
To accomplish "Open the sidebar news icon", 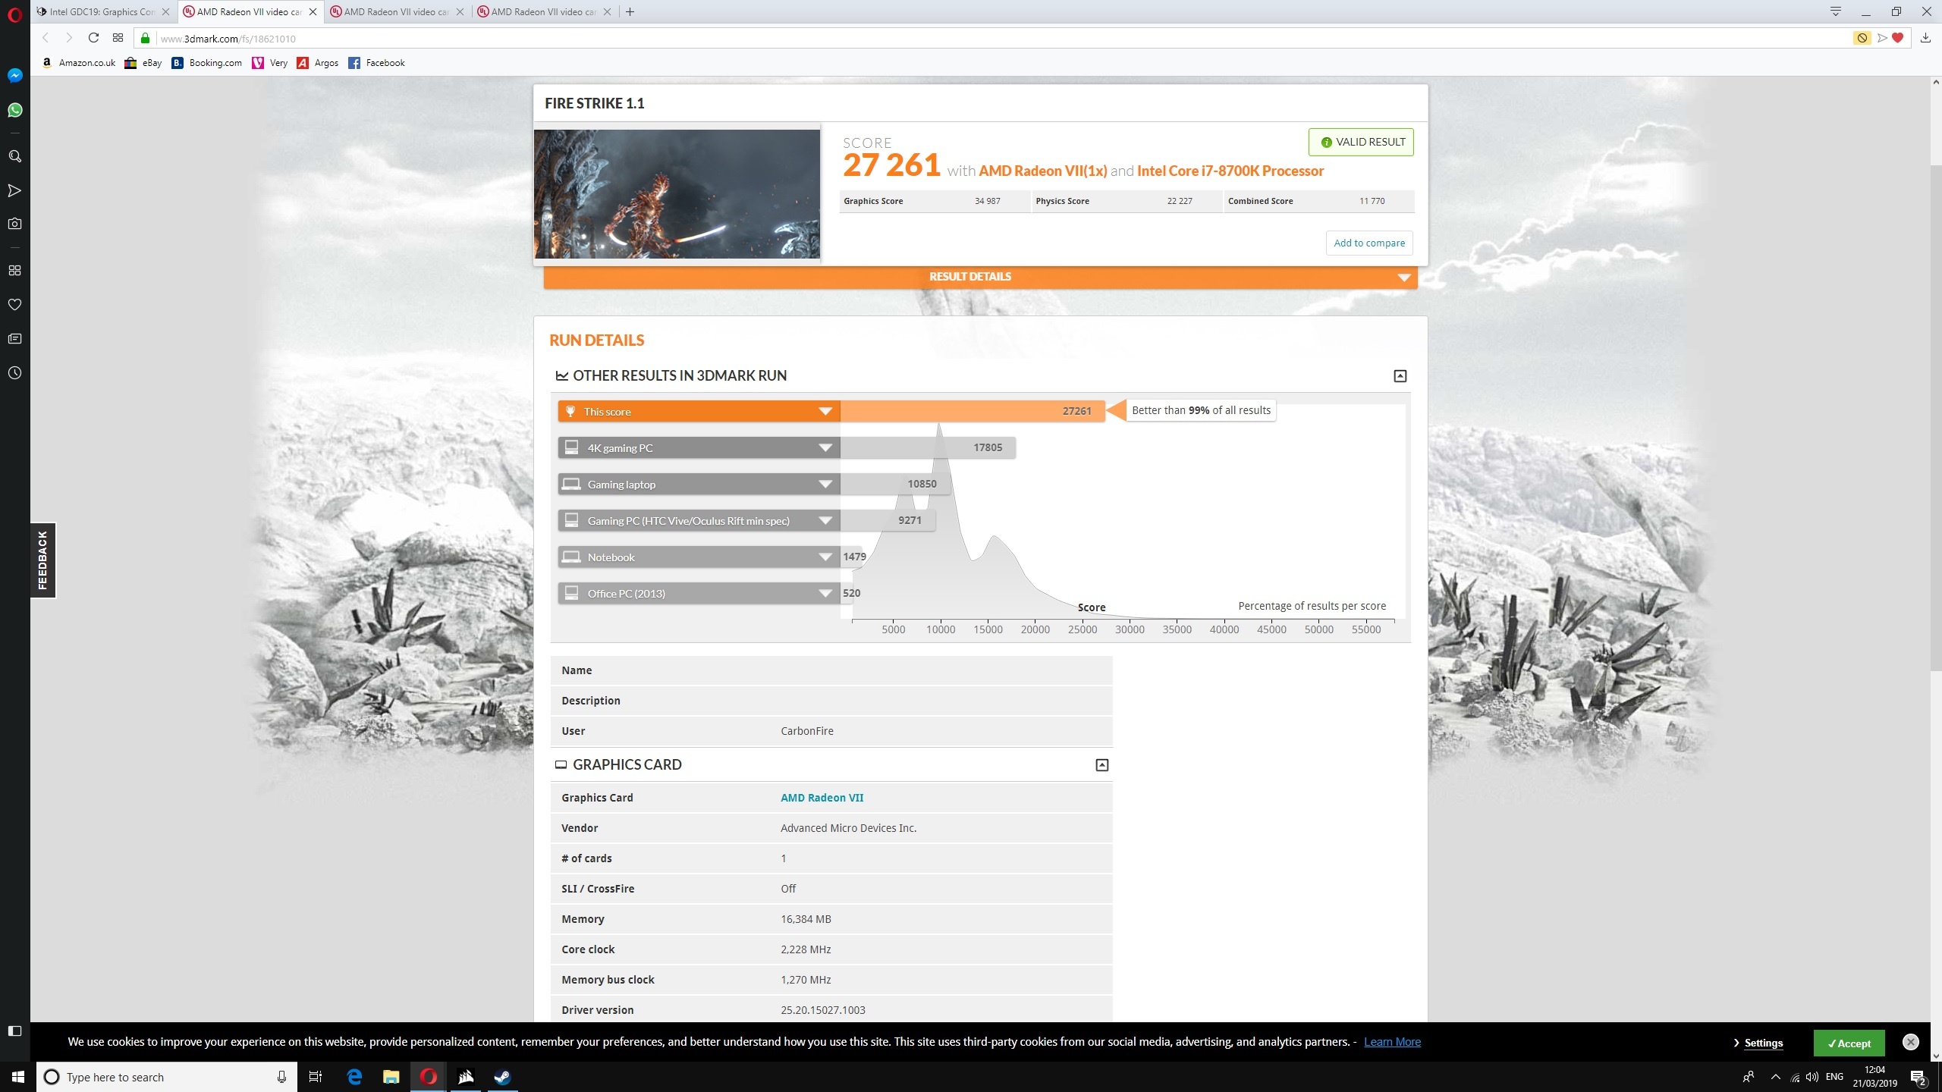I will click(x=14, y=339).
